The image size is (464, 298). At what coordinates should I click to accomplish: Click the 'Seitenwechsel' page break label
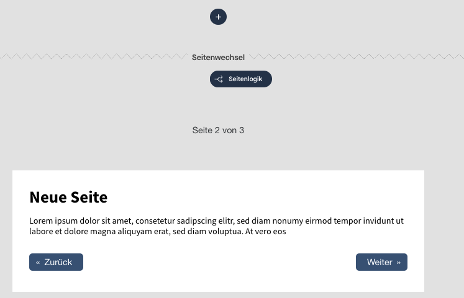coord(218,57)
